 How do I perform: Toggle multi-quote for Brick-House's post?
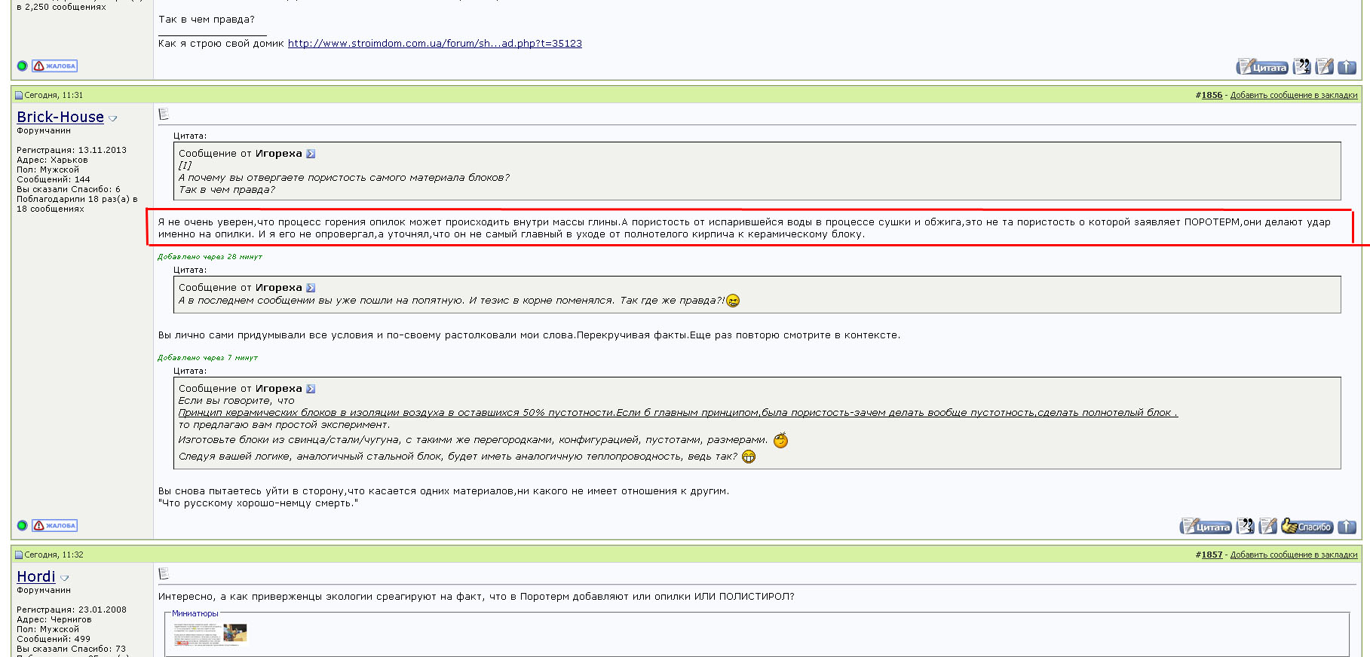point(1246,527)
